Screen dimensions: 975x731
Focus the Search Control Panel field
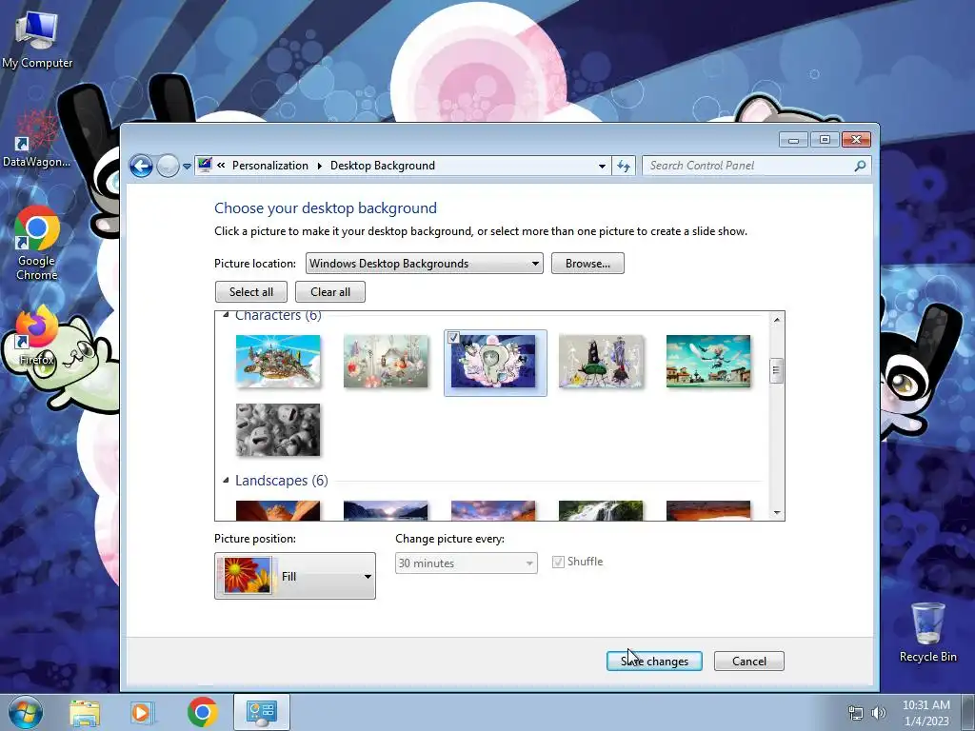coord(756,166)
